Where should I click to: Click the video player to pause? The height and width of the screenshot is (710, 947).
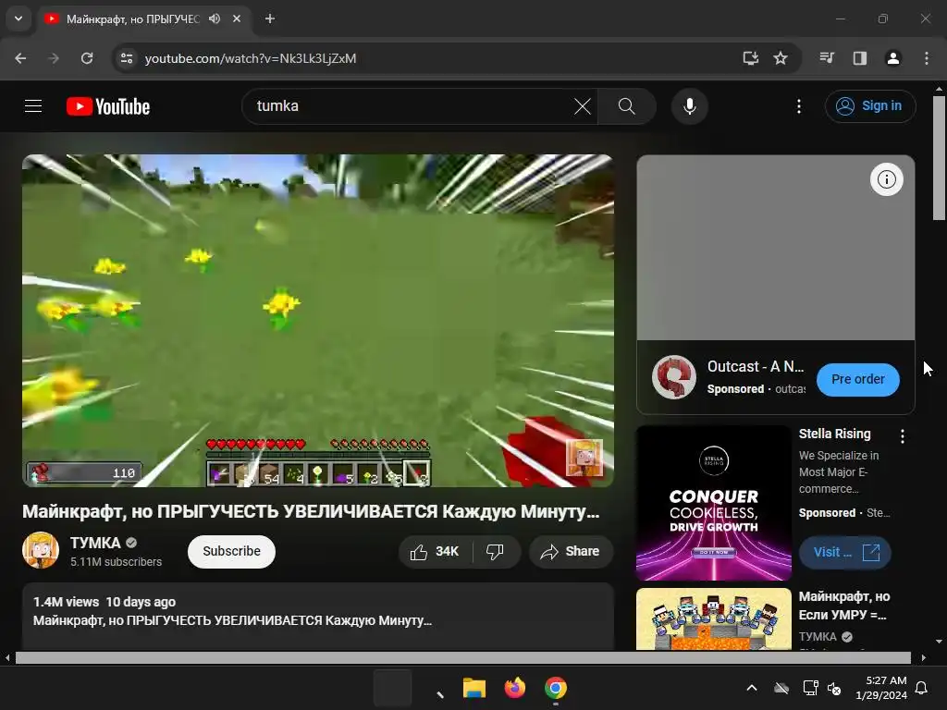(x=318, y=321)
